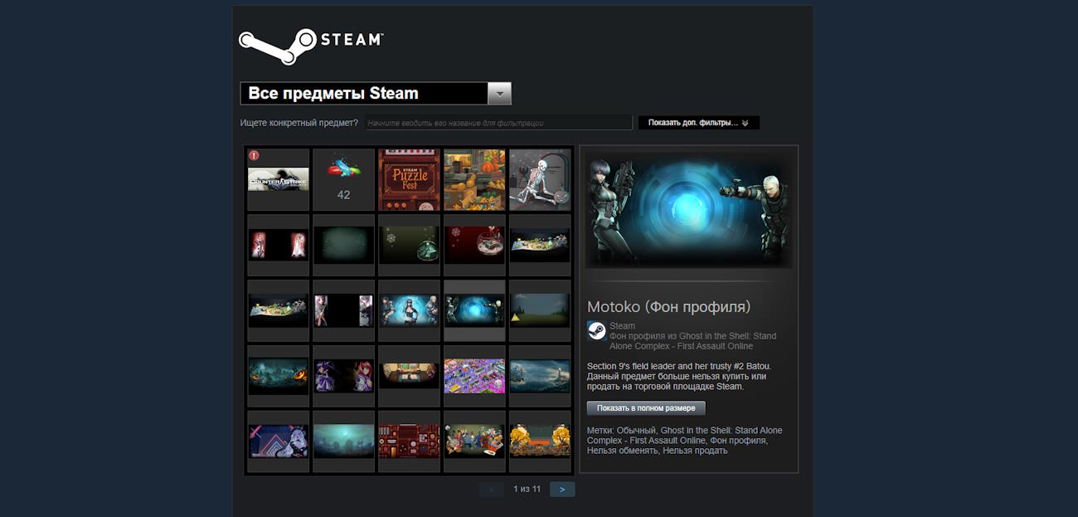Select the white-haired anime girl neon background
Viewport: 1078px width, 517px height.
tap(279, 441)
